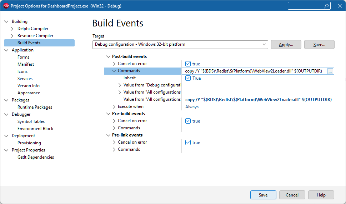Click the Always value for Execute when
The height and width of the screenshot is (204, 346).
click(x=192, y=107)
